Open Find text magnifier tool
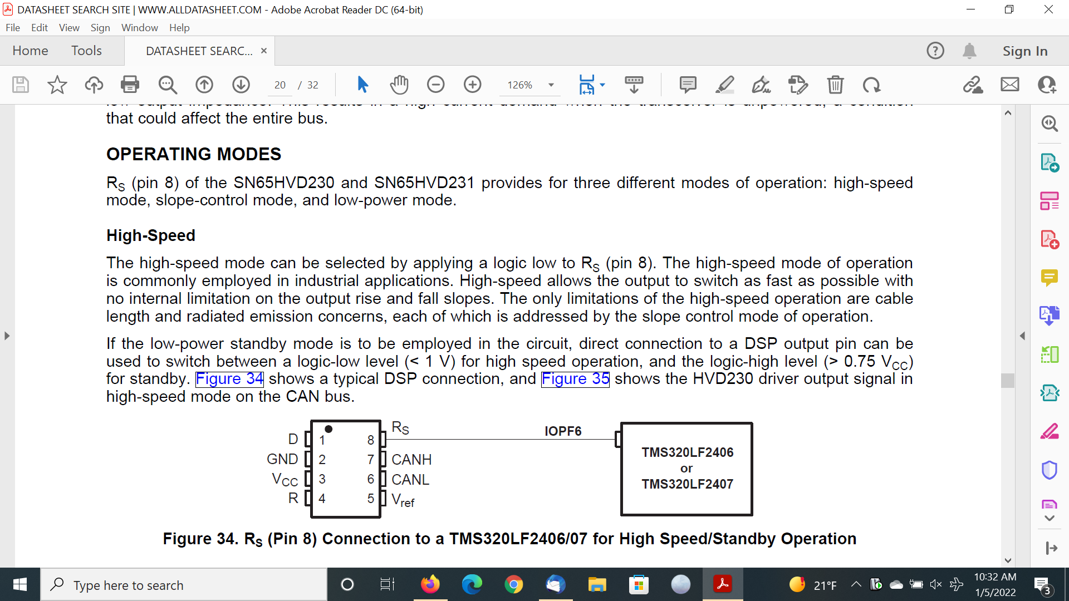 (167, 85)
